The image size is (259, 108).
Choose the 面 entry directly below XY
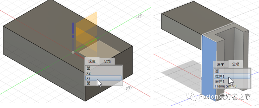point(104,83)
